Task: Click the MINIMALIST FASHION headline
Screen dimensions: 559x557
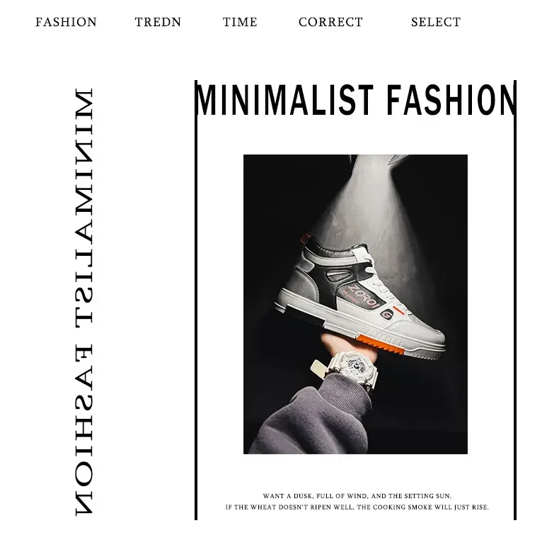Action: click(356, 100)
